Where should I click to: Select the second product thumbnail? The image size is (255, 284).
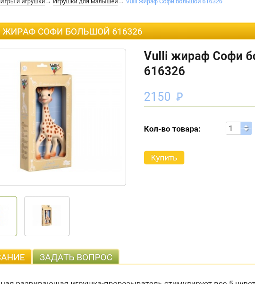(47, 216)
